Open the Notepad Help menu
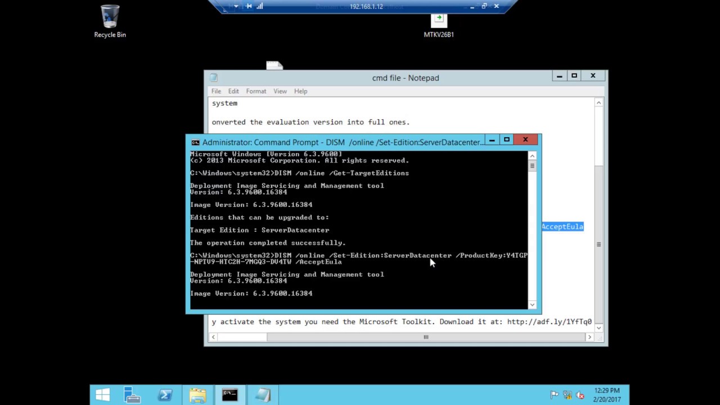 tap(300, 91)
